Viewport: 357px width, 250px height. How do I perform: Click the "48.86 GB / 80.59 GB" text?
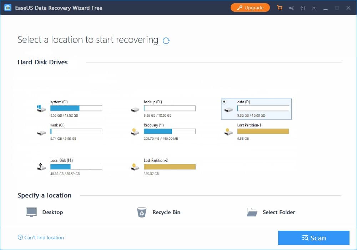tap(65, 174)
